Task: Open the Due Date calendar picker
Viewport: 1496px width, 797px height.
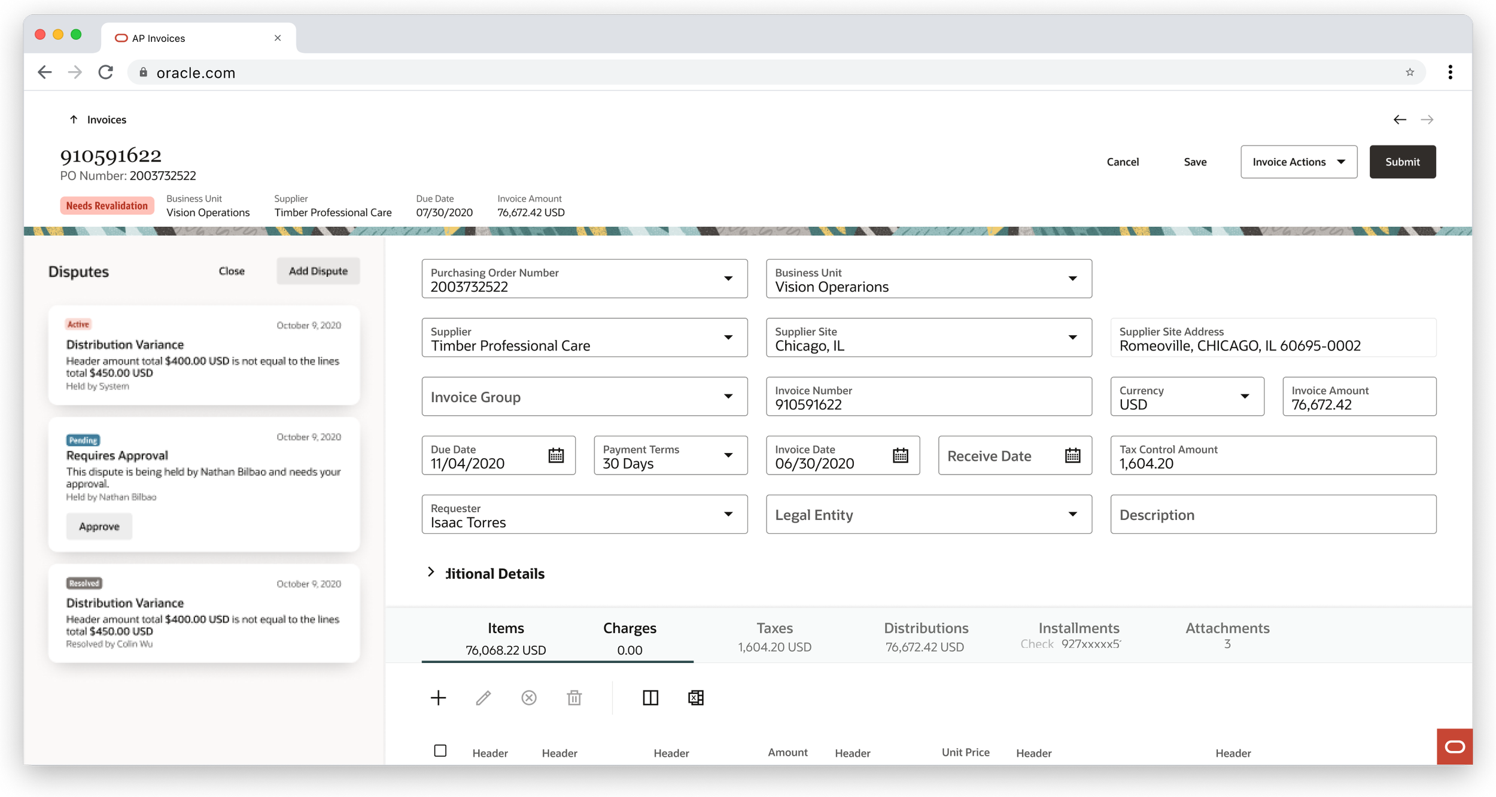Action: (556, 456)
